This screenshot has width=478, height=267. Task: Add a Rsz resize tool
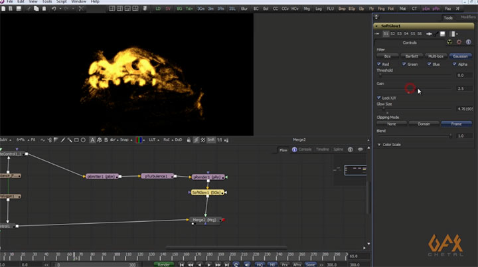click(x=447, y=9)
